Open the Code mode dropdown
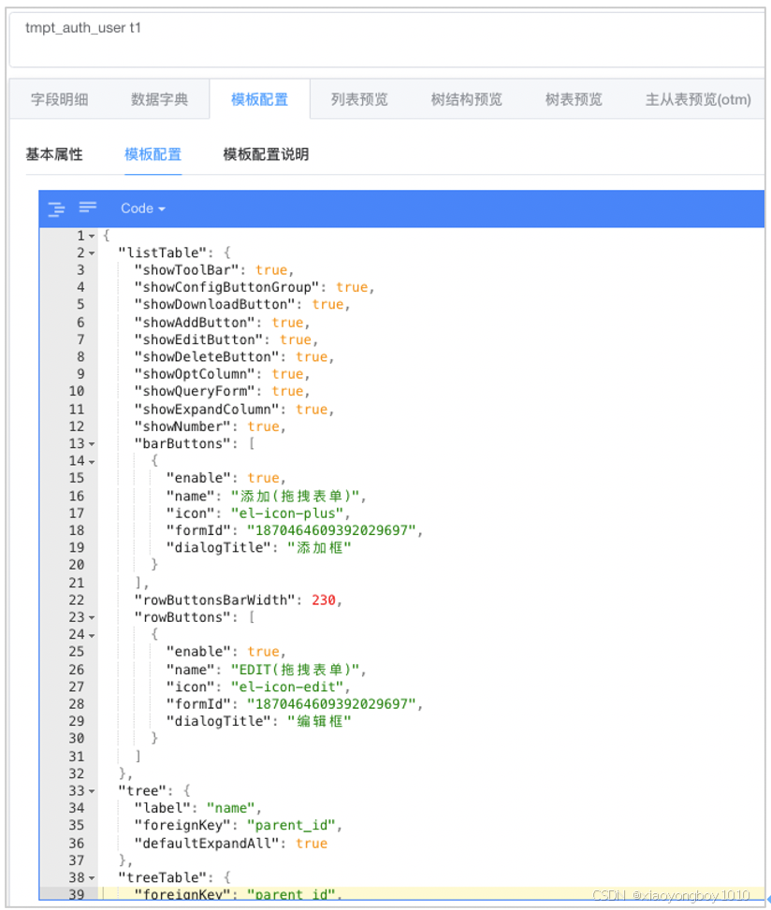This screenshot has width=771, height=910. (x=143, y=209)
